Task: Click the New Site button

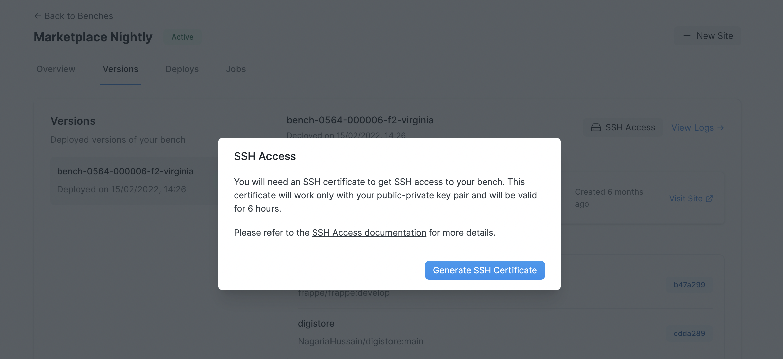Action: coord(708,36)
